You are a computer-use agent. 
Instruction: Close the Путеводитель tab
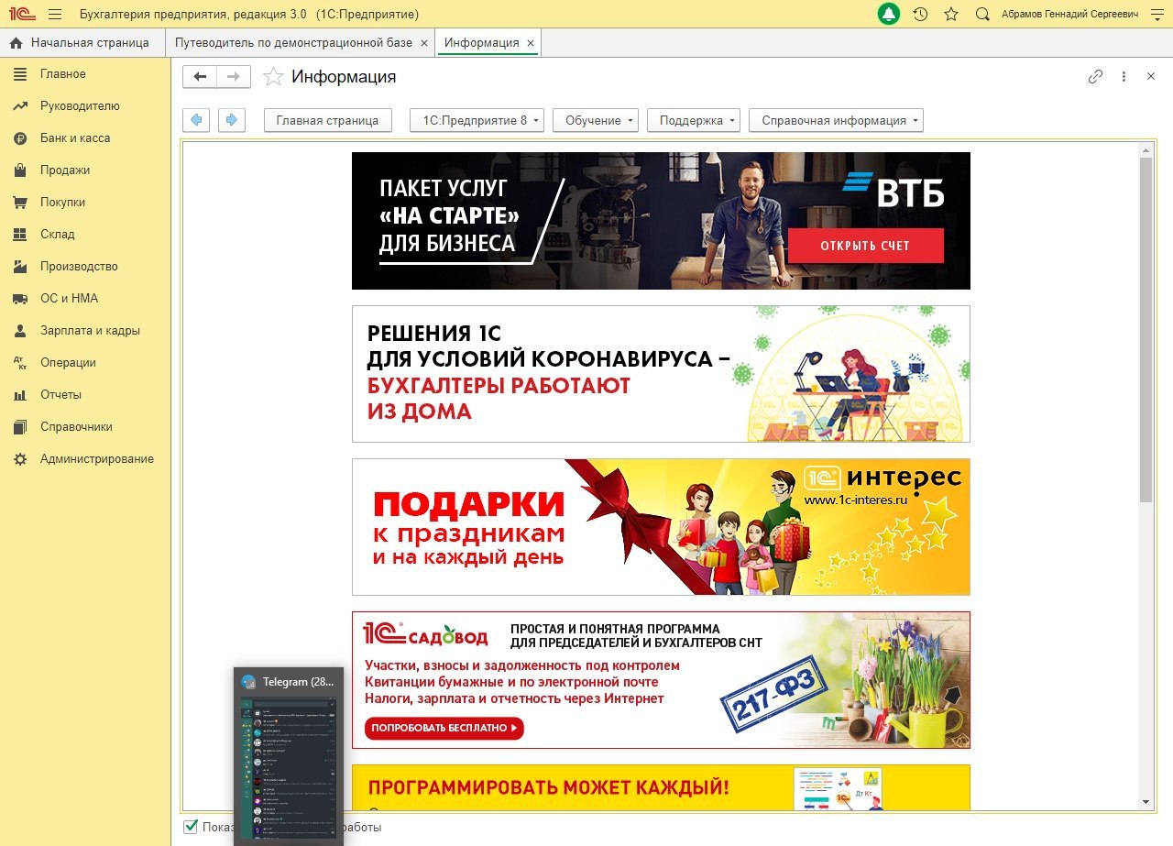tap(423, 43)
